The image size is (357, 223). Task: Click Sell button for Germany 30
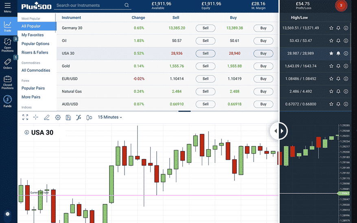(x=205, y=28)
